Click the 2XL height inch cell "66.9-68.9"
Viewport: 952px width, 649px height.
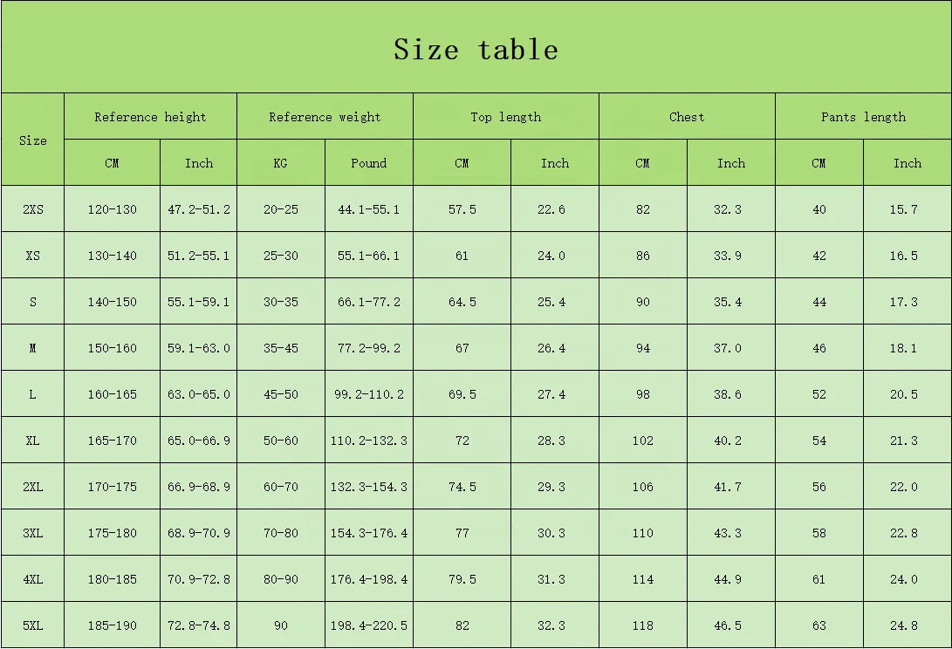(x=199, y=487)
